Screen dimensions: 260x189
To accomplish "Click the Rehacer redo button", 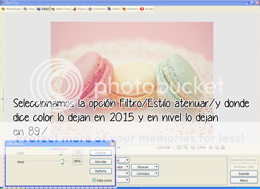I will (x=251, y=160).
